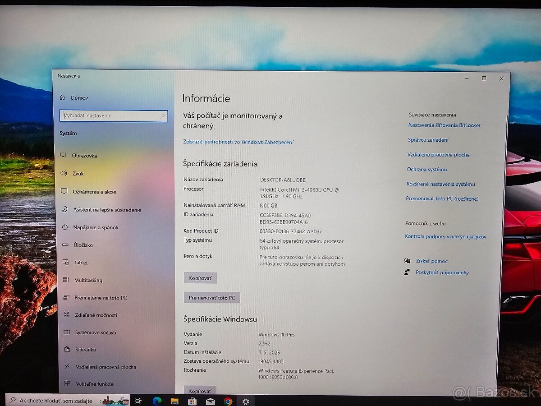The image size is (541, 406).
Task: Select the Obrazovka display icon
Action: 64,156
